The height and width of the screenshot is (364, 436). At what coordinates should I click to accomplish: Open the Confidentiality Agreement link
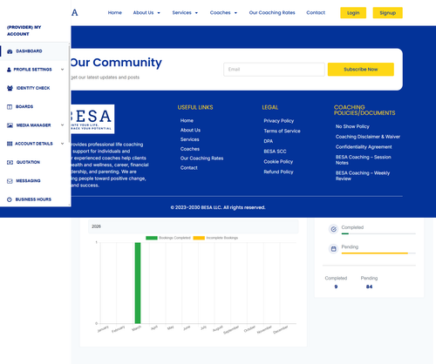364,147
